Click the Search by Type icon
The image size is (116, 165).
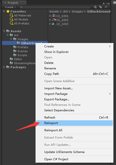[x=95, y=7]
